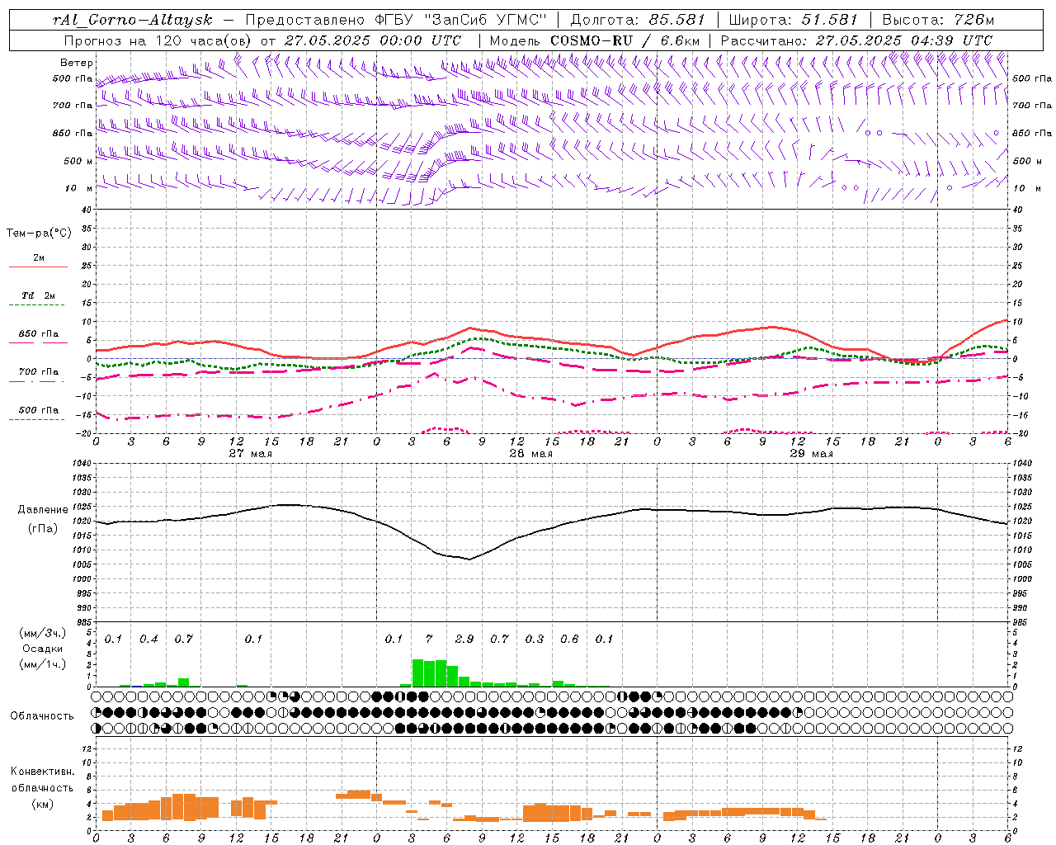Click the Ветер wind panel label
The height and width of the screenshot is (845, 1056).
(77, 63)
